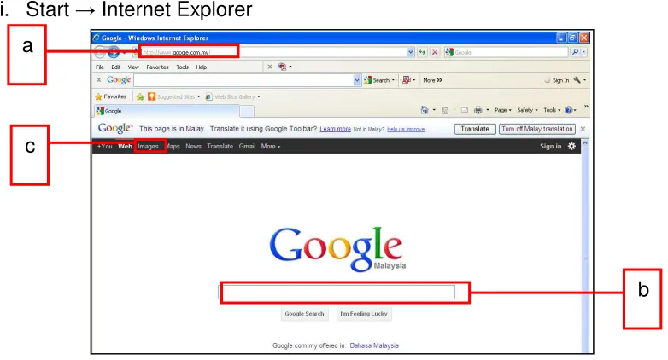Click More on the Google Toolbar
This screenshot has width=668, height=360.
click(x=432, y=80)
